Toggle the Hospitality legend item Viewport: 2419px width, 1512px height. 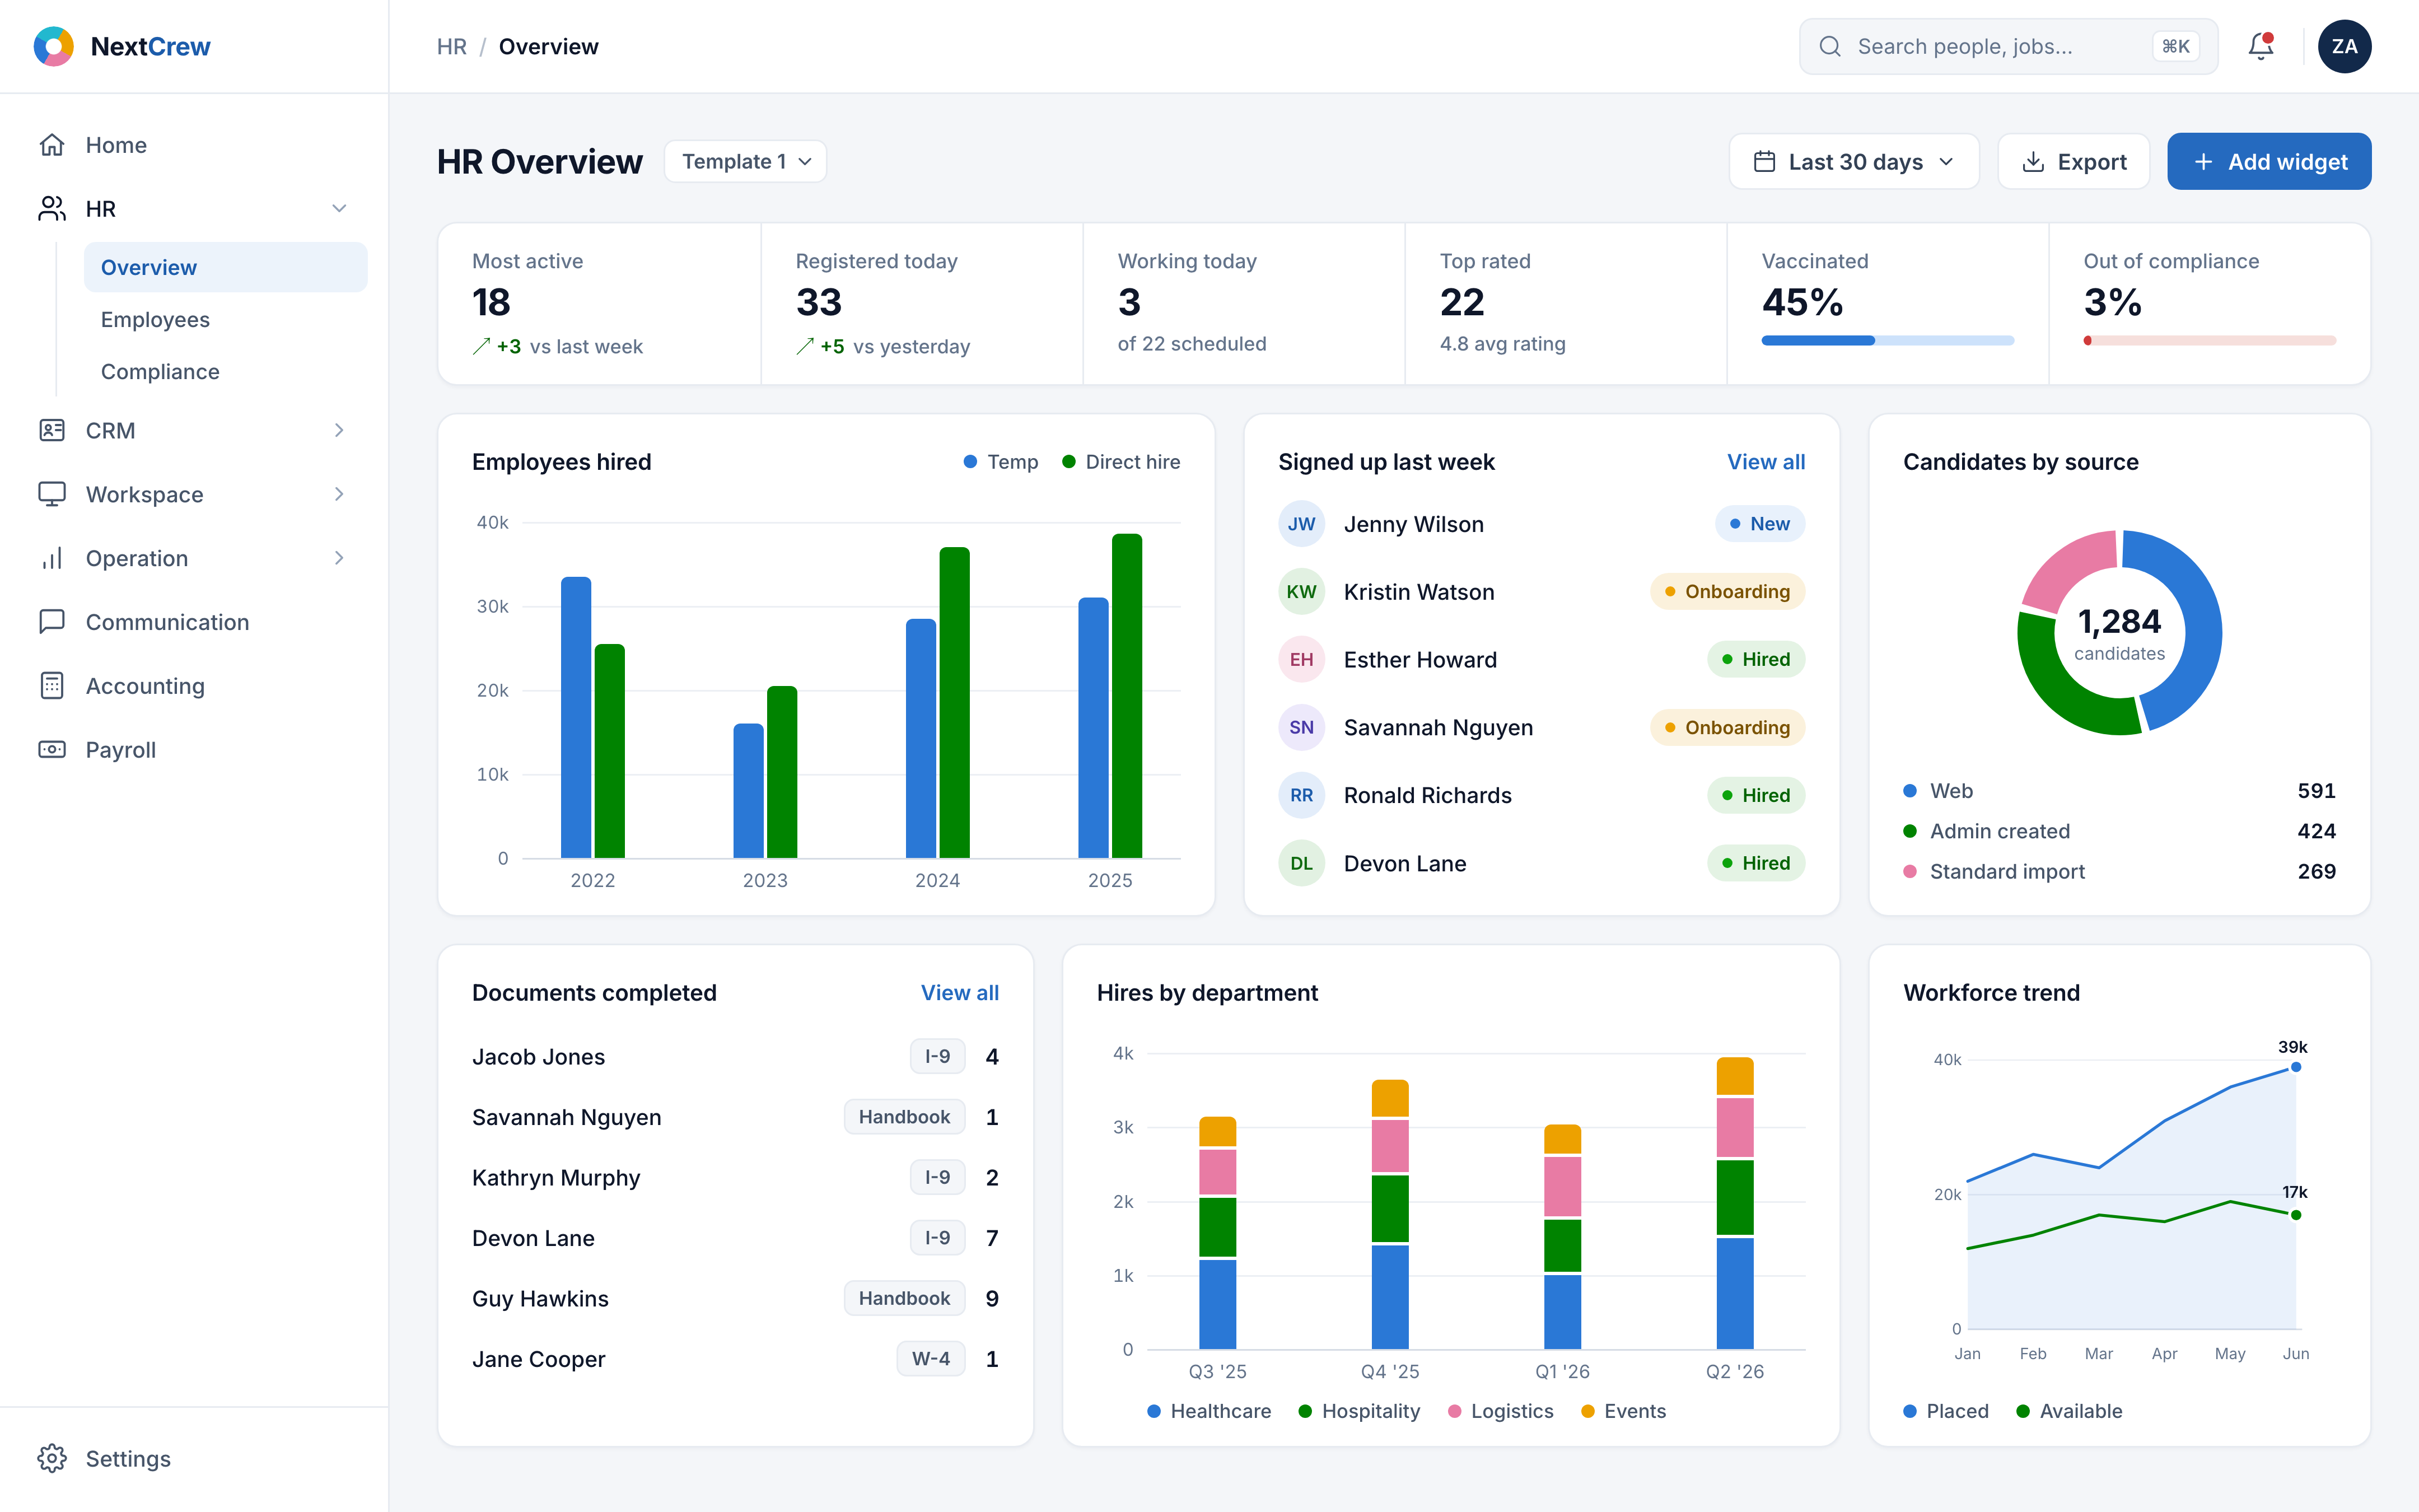1360,1411
